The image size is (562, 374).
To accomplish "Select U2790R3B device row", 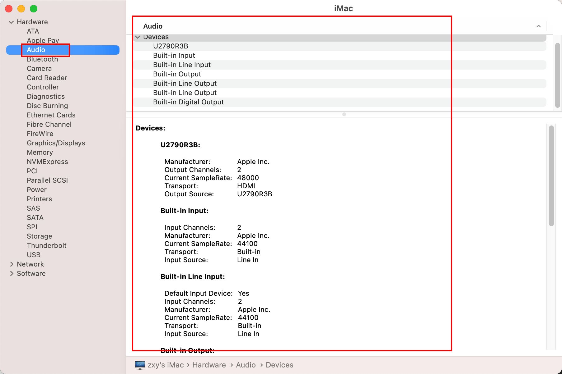I will (x=340, y=46).
